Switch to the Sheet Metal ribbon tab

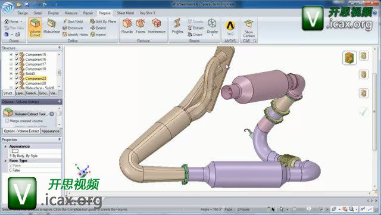(x=125, y=13)
